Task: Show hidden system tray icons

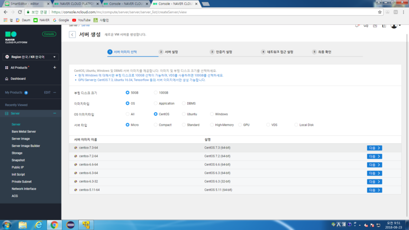Action: pos(360,225)
